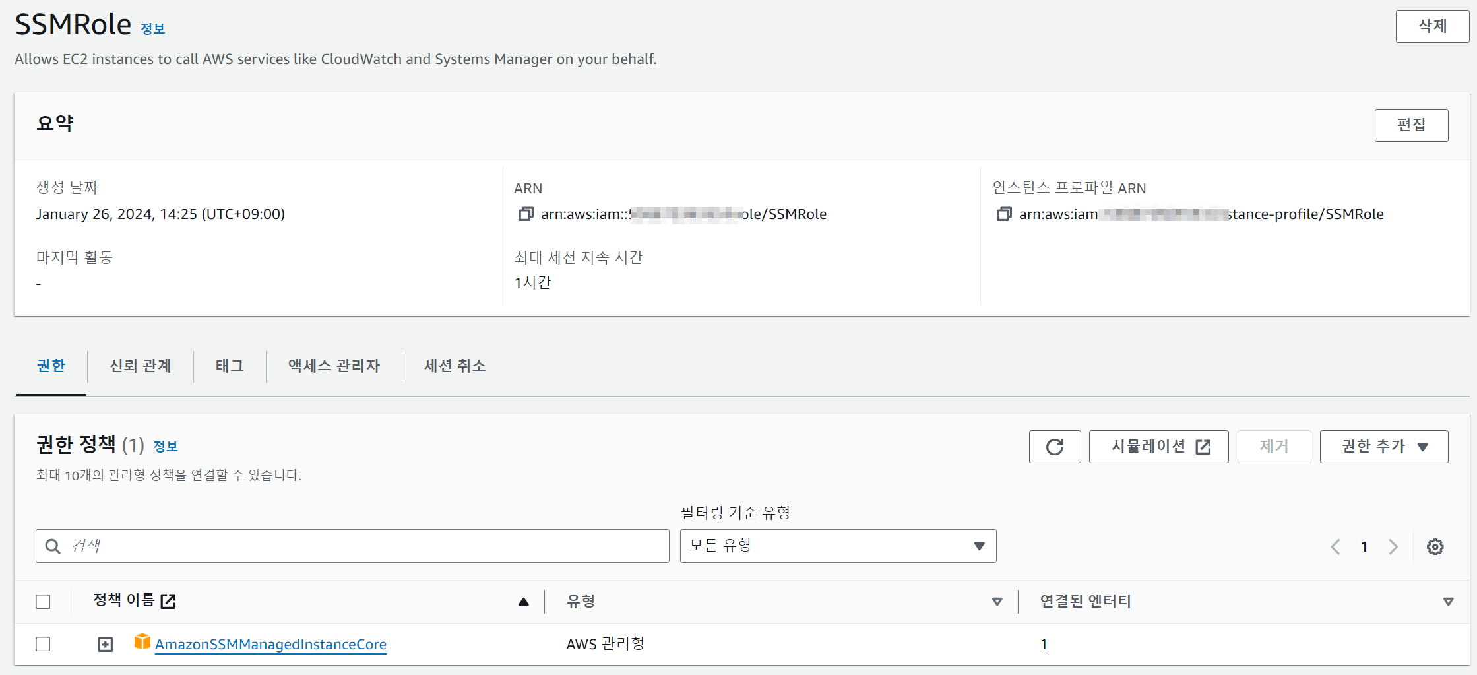Sort by policy name using ascending arrow

pos(524,602)
